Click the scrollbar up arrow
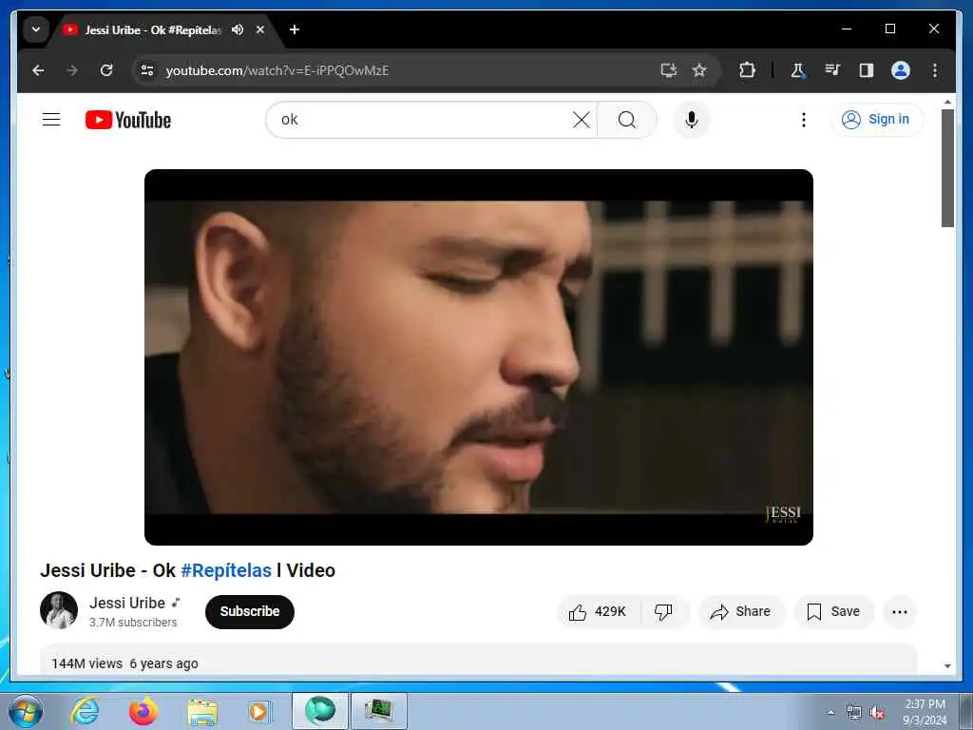 (x=947, y=102)
